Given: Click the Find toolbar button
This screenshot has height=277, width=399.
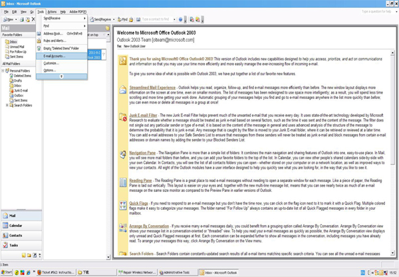Looking at the screenshot, I should [x=122, y=19].
